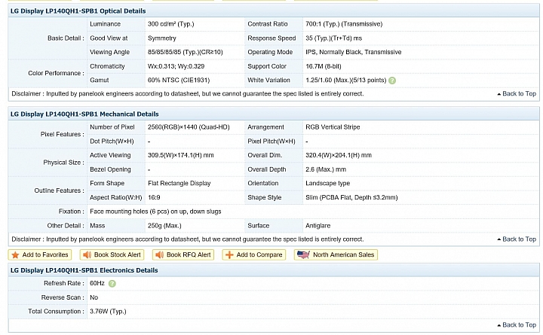
Task: Select the Flat Rectangle Display form shape
Action: click(x=179, y=184)
